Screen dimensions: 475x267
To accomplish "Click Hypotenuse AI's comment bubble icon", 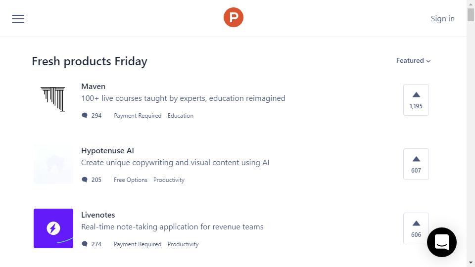I will pyautogui.click(x=85, y=180).
